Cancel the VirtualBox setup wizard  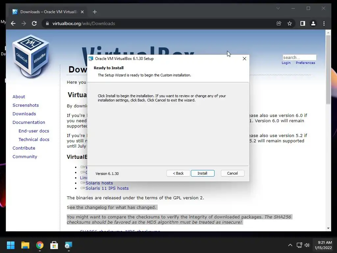tap(232, 173)
